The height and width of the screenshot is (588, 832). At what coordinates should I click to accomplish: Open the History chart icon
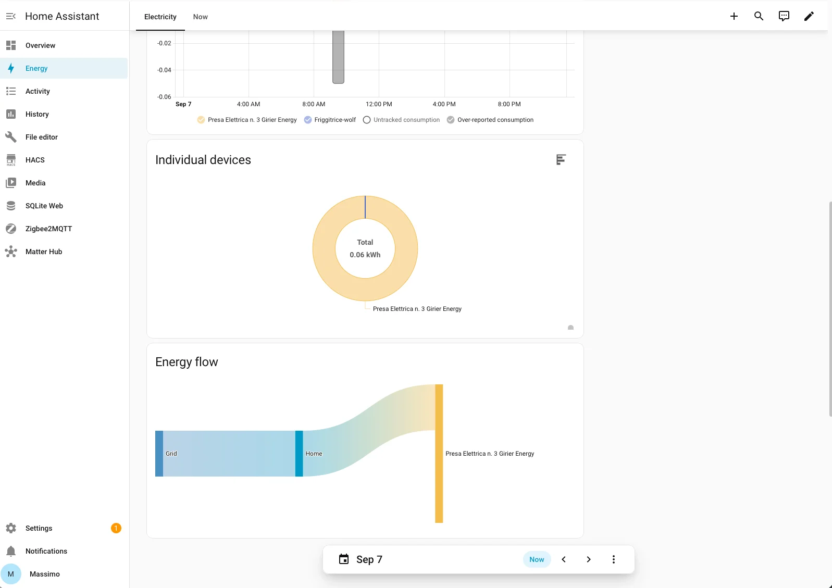pyautogui.click(x=11, y=114)
